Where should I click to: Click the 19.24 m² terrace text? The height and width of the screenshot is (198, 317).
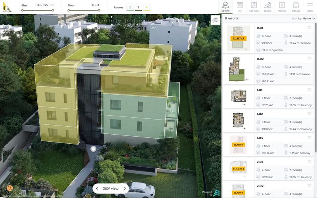coord(300,43)
